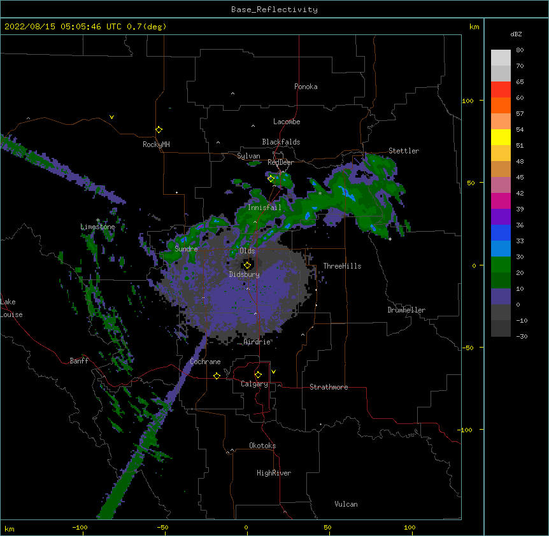549x536 pixels.
Task: Click the -30 value on dBZ legend
Action: pyautogui.click(x=522, y=337)
